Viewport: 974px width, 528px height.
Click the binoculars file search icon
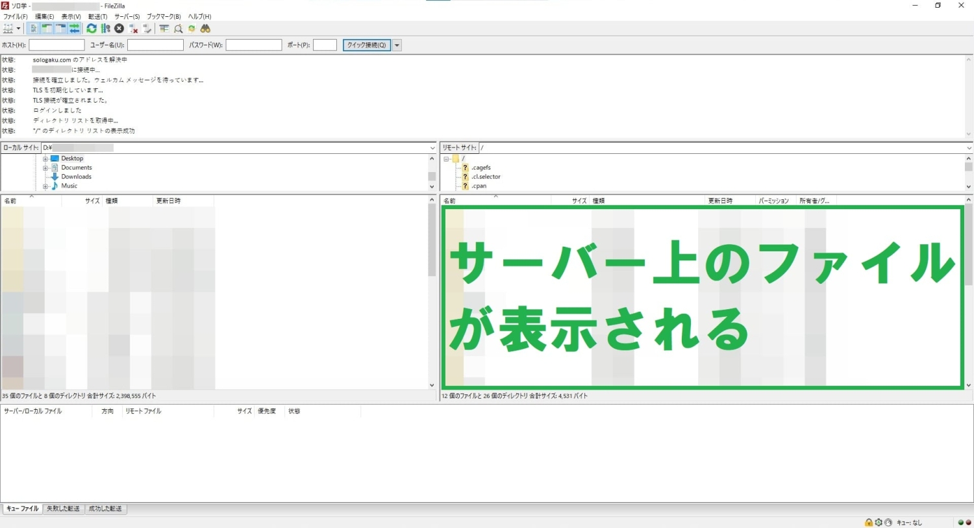(x=205, y=29)
